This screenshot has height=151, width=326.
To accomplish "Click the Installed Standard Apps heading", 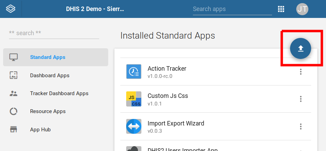I will [168, 36].
